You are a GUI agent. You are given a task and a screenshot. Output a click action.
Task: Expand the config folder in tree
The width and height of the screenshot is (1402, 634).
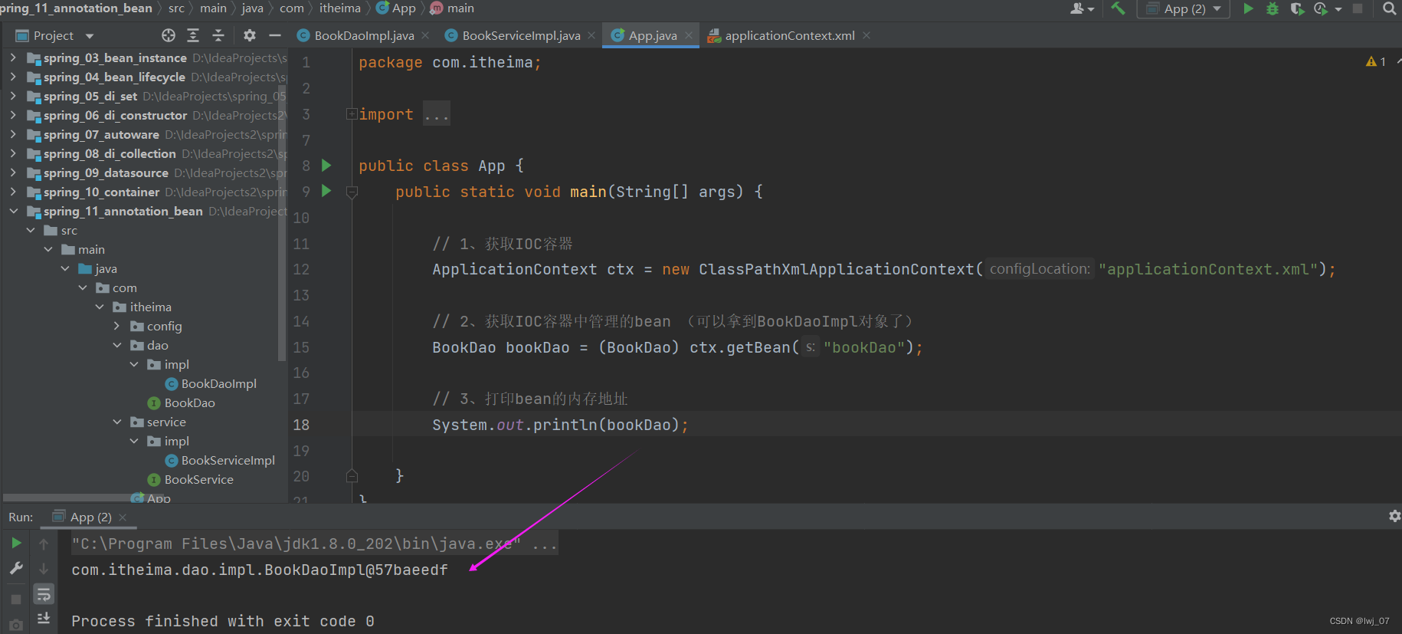coord(116,326)
